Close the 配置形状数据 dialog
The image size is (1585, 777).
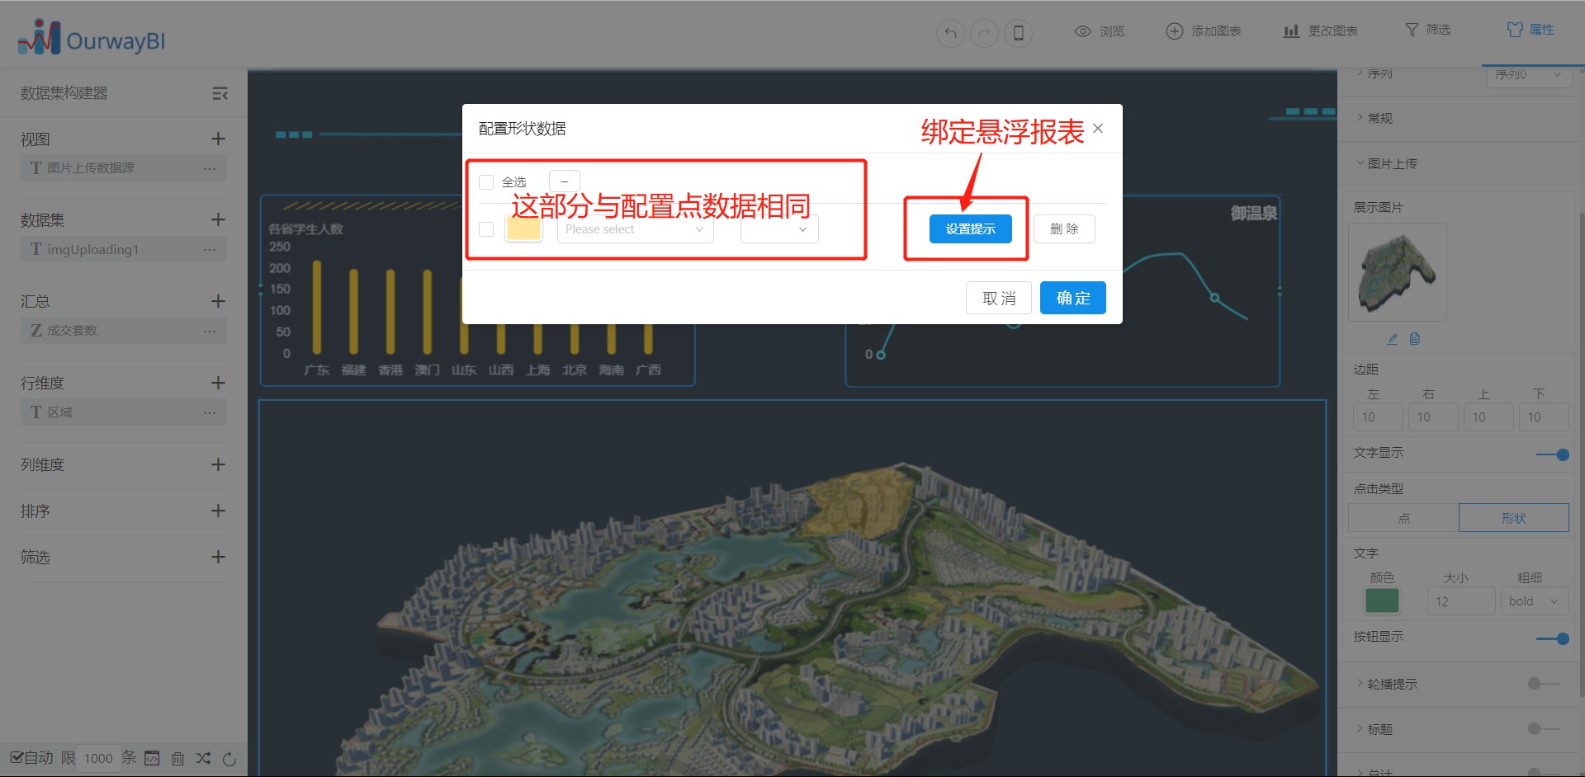pos(1098,128)
